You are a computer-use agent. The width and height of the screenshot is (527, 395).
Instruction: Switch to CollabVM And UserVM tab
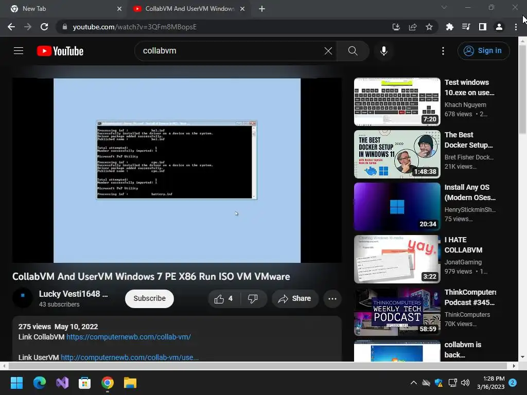coord(188,9)
